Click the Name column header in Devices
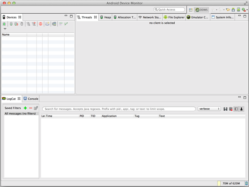The image size is (249, 187). [14, 34]
